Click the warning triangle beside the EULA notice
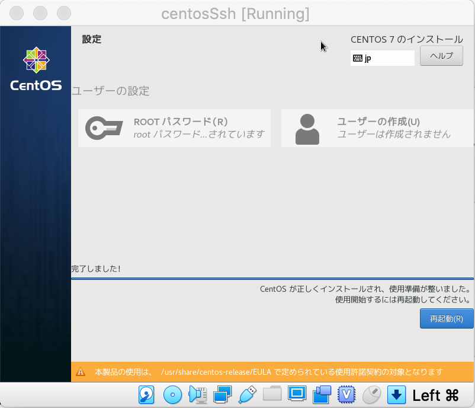 click(81, 372)
